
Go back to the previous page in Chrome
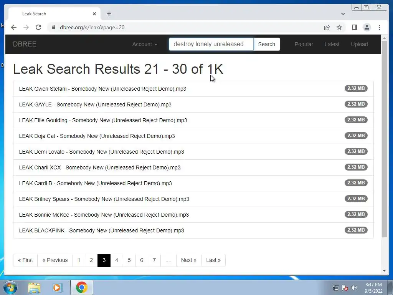coord(14,27)
